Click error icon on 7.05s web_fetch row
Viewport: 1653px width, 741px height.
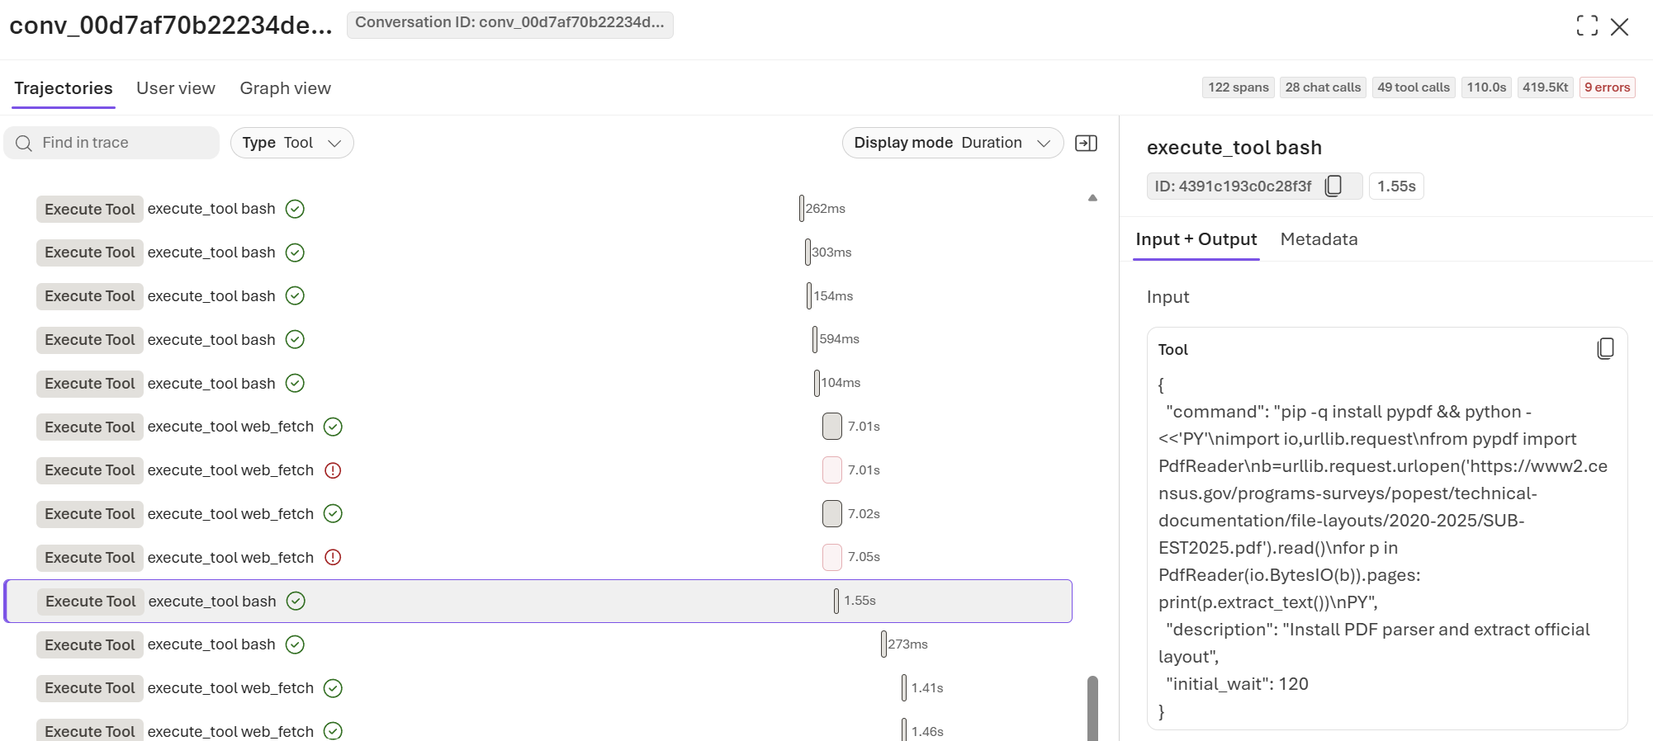pyautogui.click(x=333, y=557)
